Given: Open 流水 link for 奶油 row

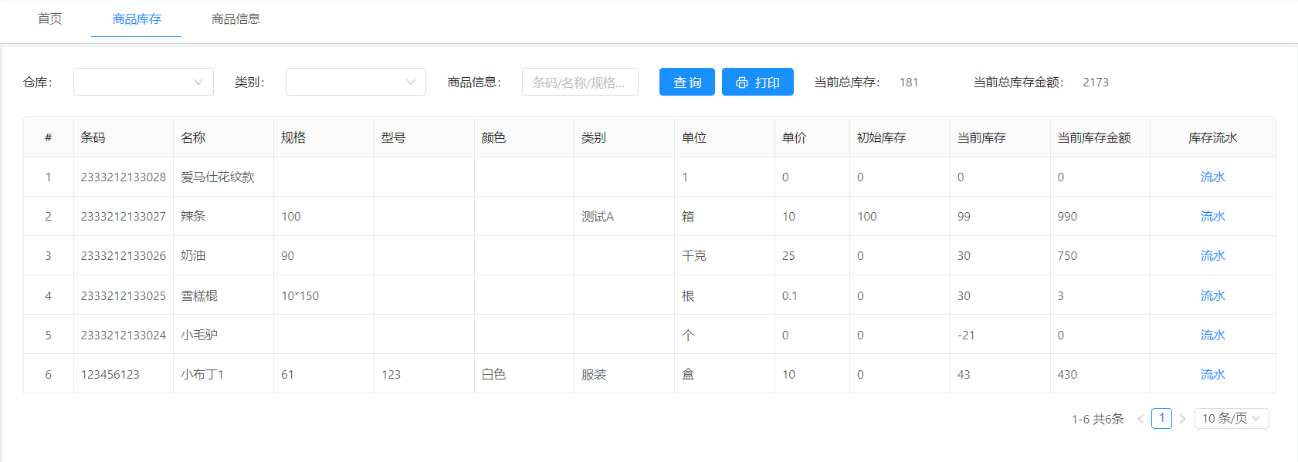Looking at the screenshot, I should [x=1212, y=255].
